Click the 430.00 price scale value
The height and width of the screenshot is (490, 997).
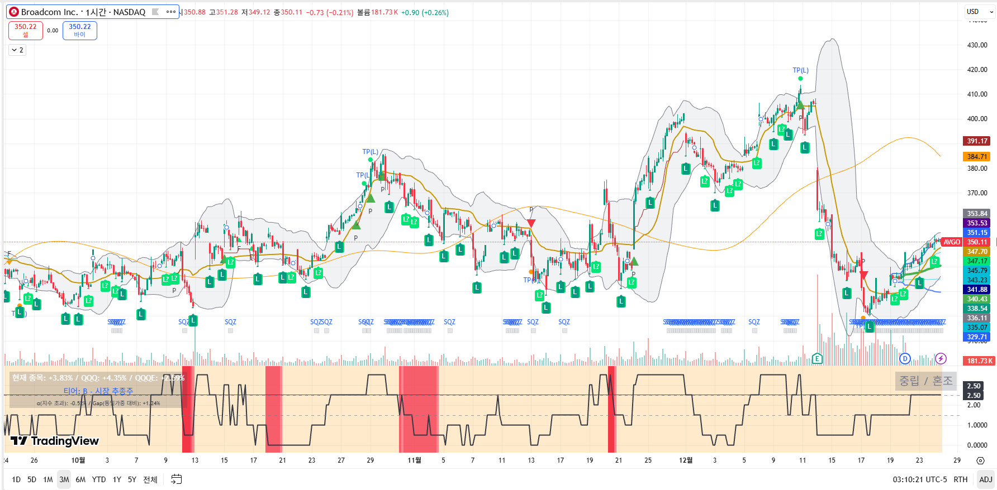(x=977, y=45)
